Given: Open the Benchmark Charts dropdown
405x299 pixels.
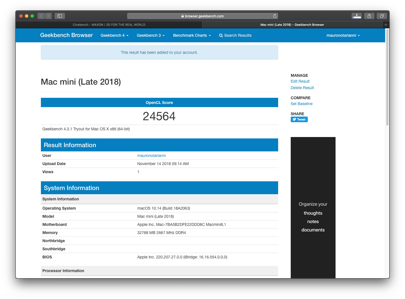Looking at the screenshot, I should coord(192,35).
